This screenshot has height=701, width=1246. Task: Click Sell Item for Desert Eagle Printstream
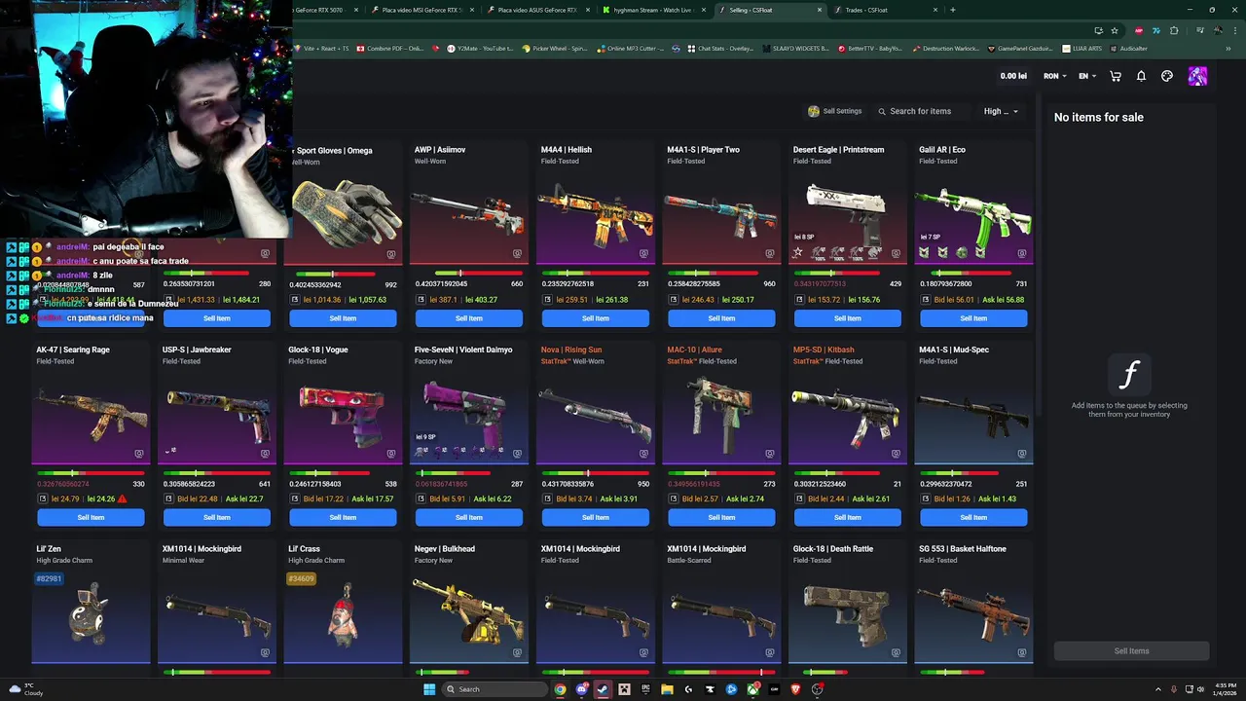coord(848,318)
